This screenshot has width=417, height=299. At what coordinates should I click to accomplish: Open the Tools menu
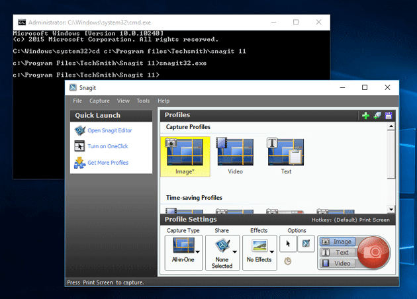coord(143,101)
